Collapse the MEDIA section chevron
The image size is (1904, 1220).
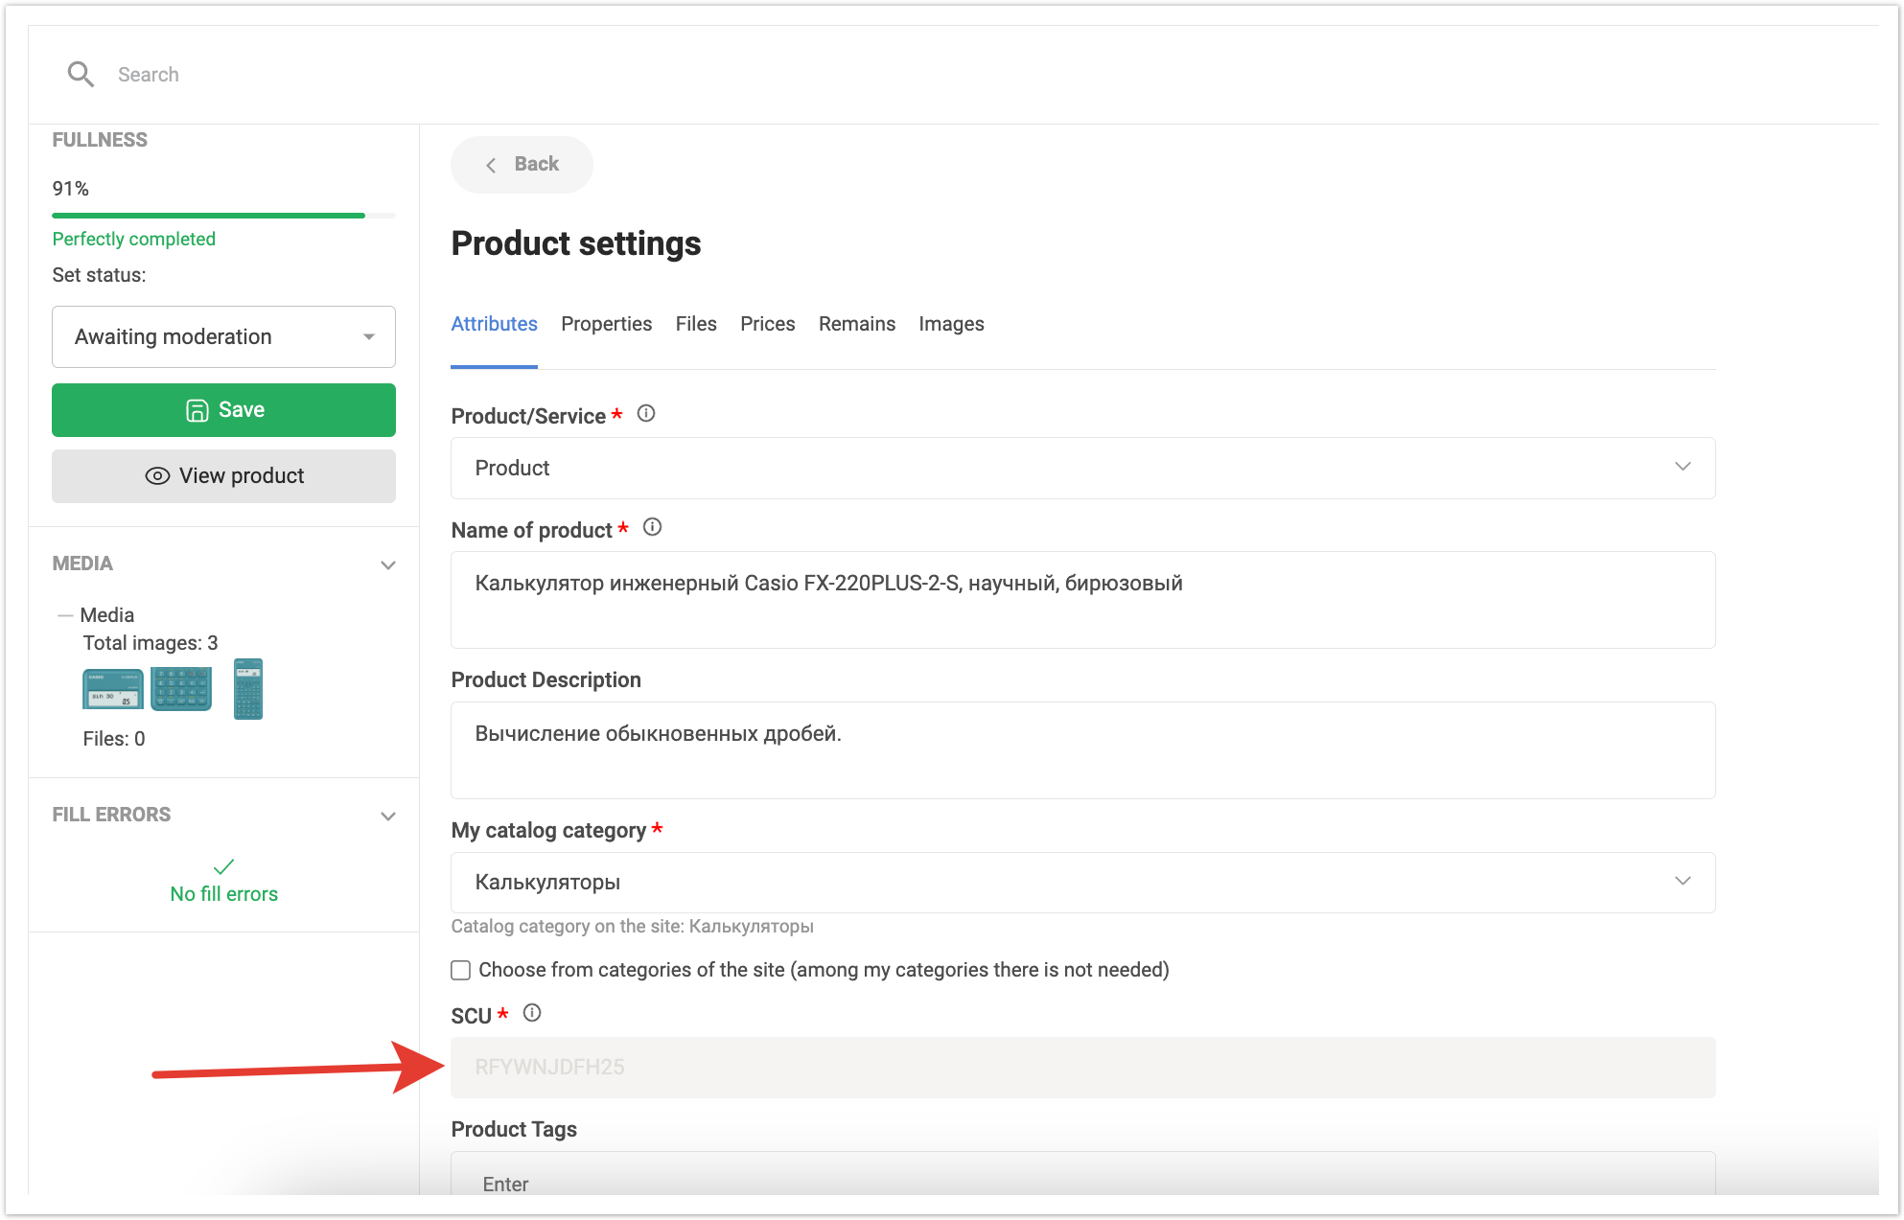click(x=388, y=564)
